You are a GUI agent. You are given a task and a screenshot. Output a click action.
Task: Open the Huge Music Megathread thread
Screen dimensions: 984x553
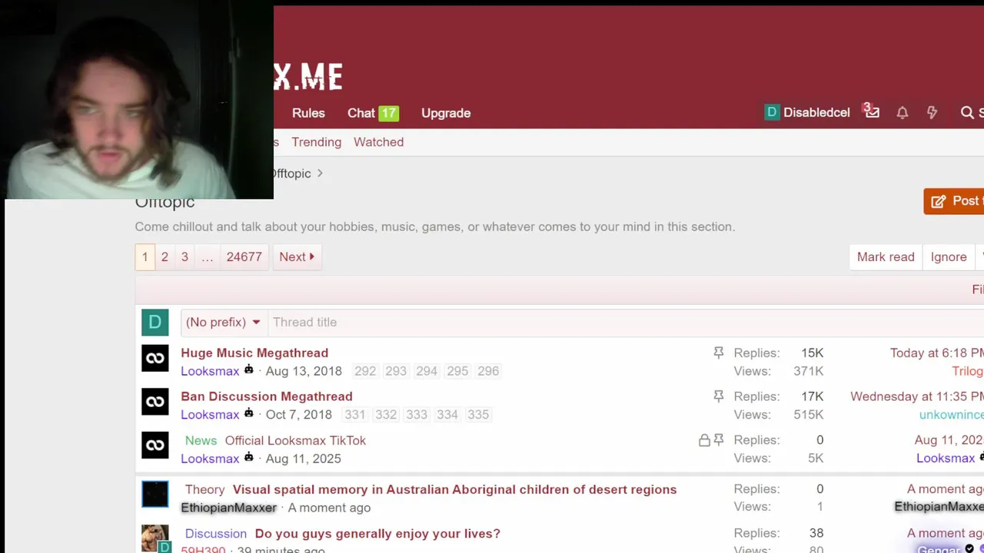254,353
